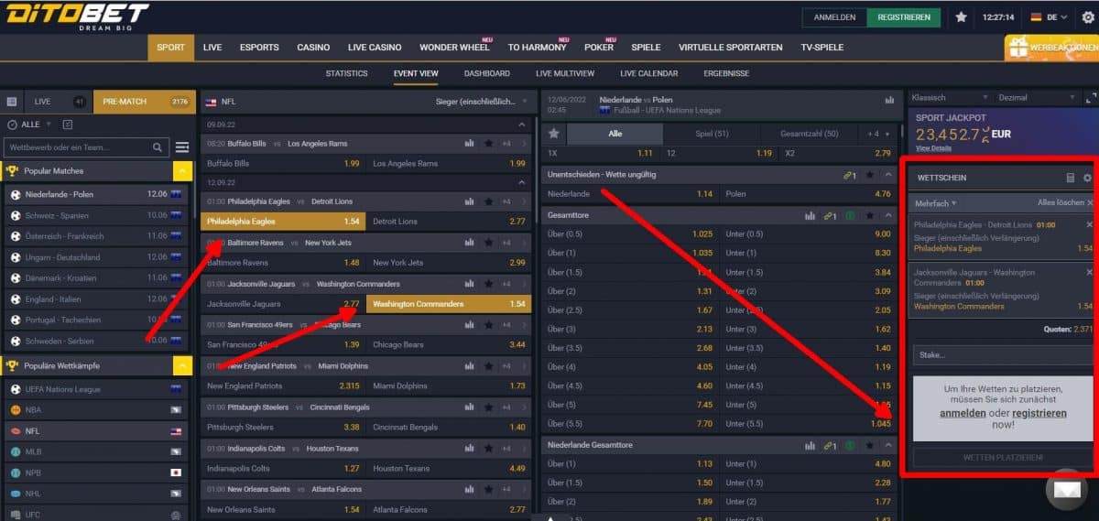1099x521 pixels.
Task: Expand the odds panel fullscreen icon
Action: click(1090, 98)
